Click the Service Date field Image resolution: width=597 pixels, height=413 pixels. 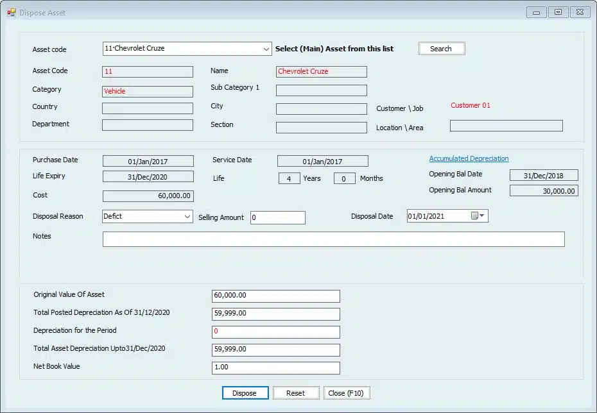(322, 161)
